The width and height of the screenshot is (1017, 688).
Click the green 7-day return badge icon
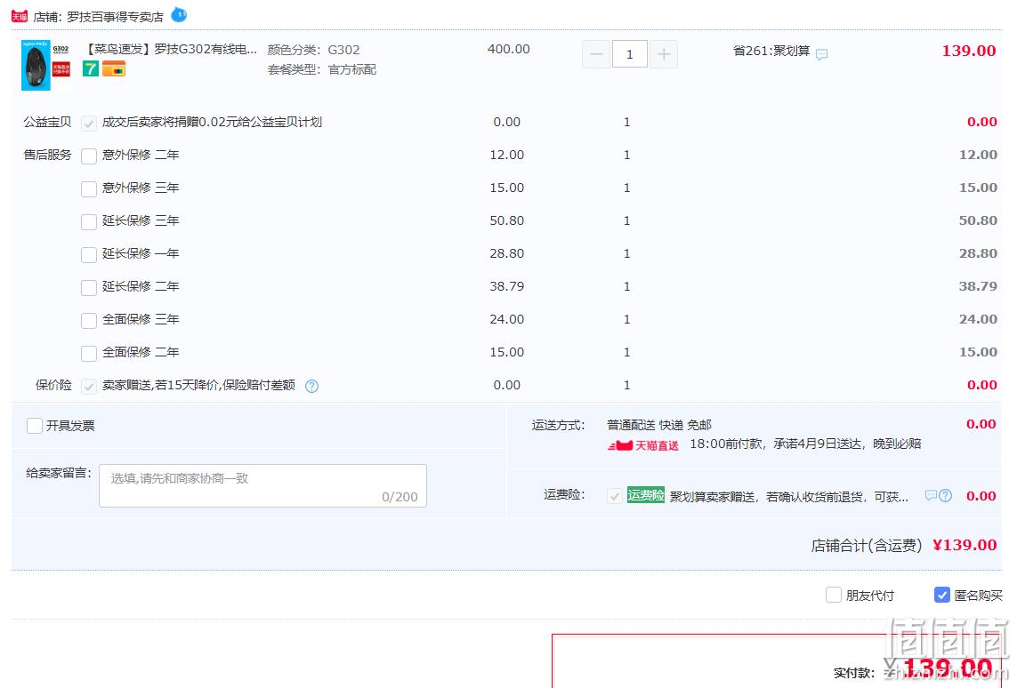pos(91,68)
